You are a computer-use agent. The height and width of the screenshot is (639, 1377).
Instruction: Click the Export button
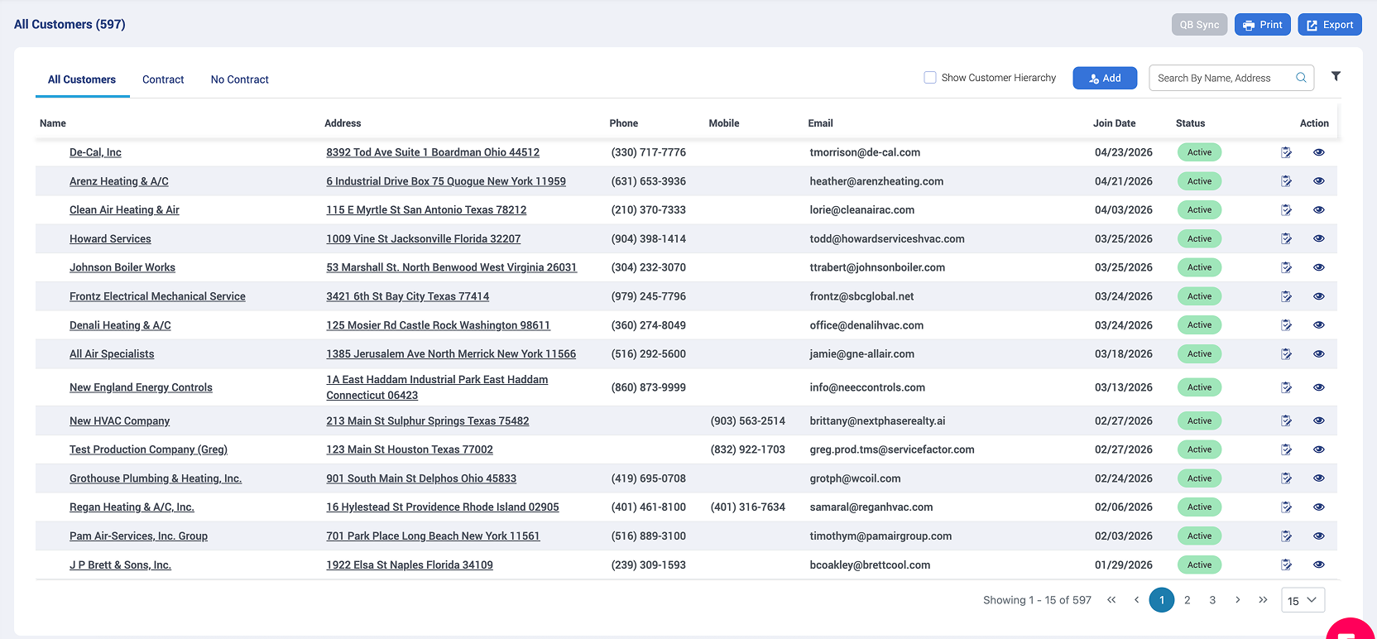[x=1330, y=25]
